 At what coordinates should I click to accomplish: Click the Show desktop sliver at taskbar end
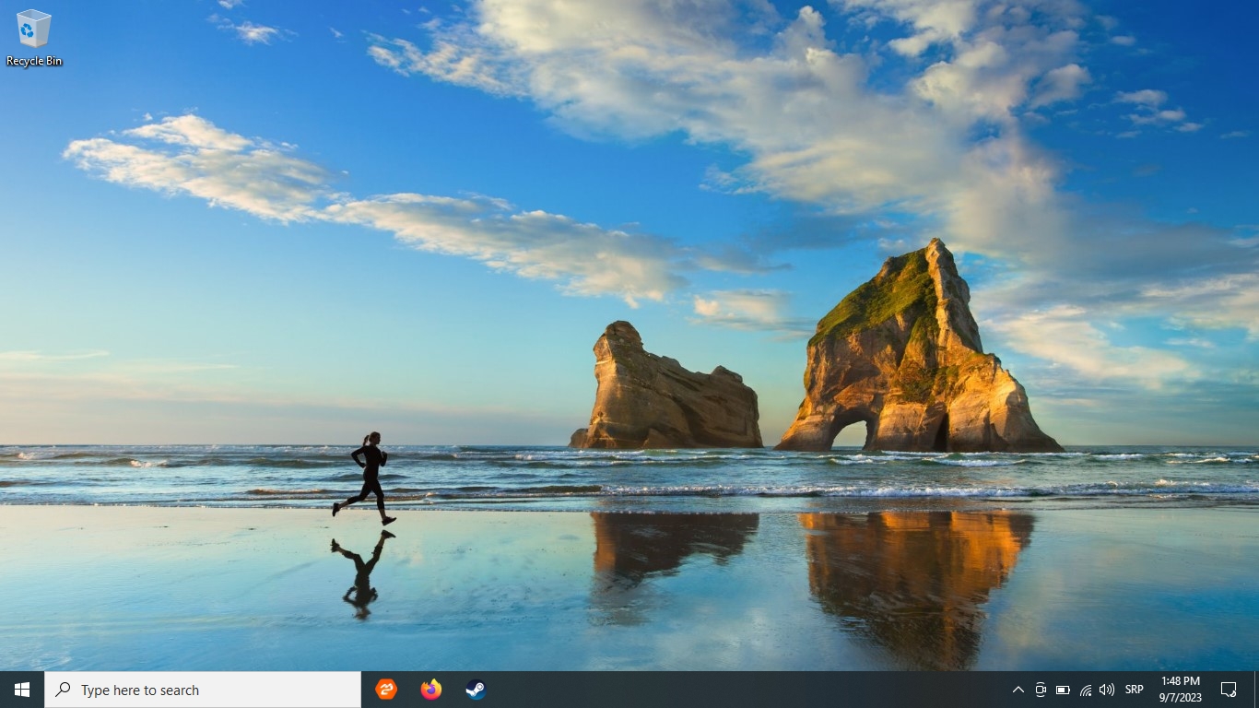pos(1256,690)
